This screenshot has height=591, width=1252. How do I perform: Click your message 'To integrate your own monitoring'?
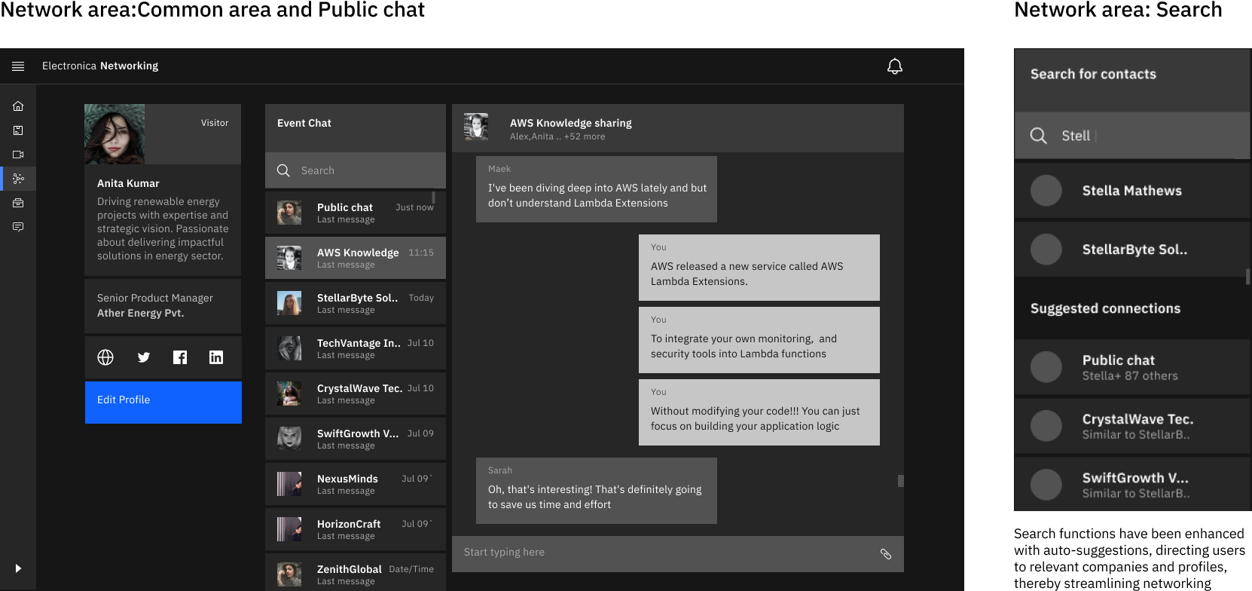pos(759,340)
